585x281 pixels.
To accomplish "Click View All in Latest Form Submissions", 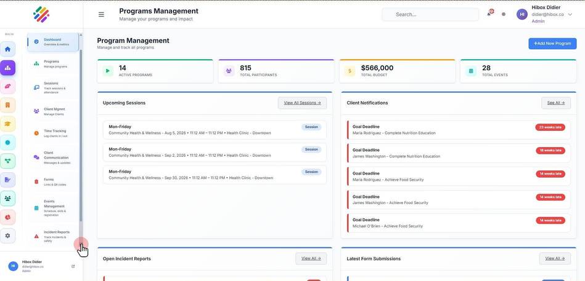I will (555, 258).
